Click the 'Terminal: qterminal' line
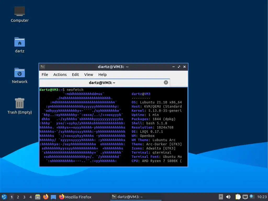Image resolution: width=268 pixels, height=201 pixels. [152, 153]
